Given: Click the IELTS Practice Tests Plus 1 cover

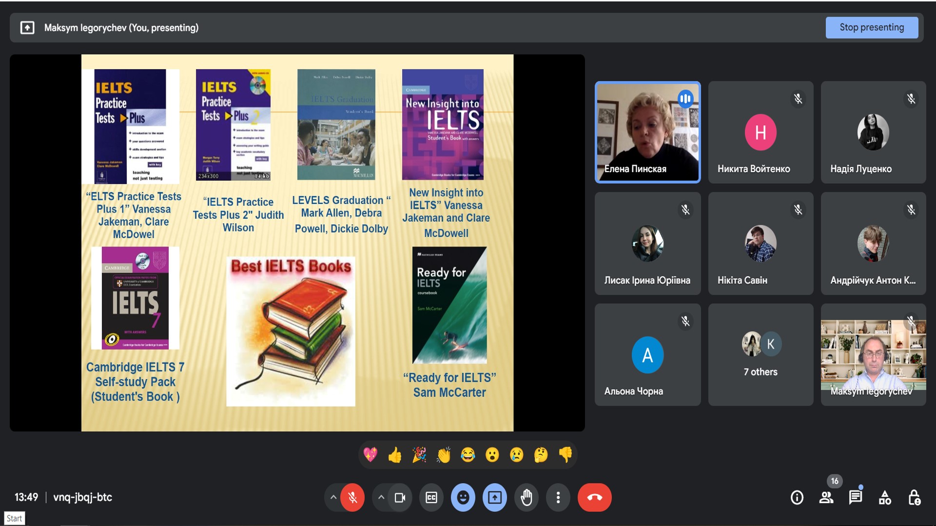Looking at the screenshot, I should pos(130,126).
